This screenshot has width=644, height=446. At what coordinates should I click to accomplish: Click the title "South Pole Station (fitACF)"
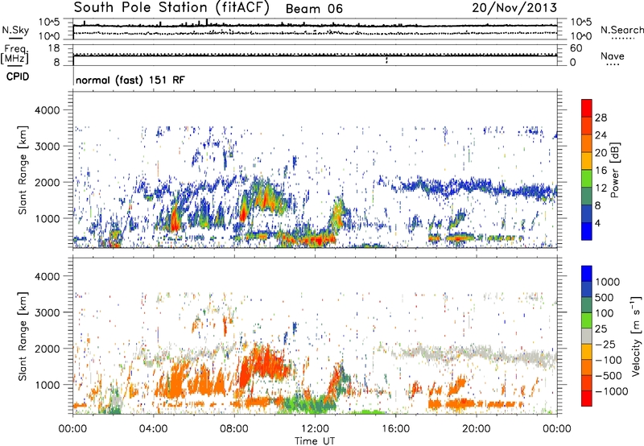tap(171, 7)
